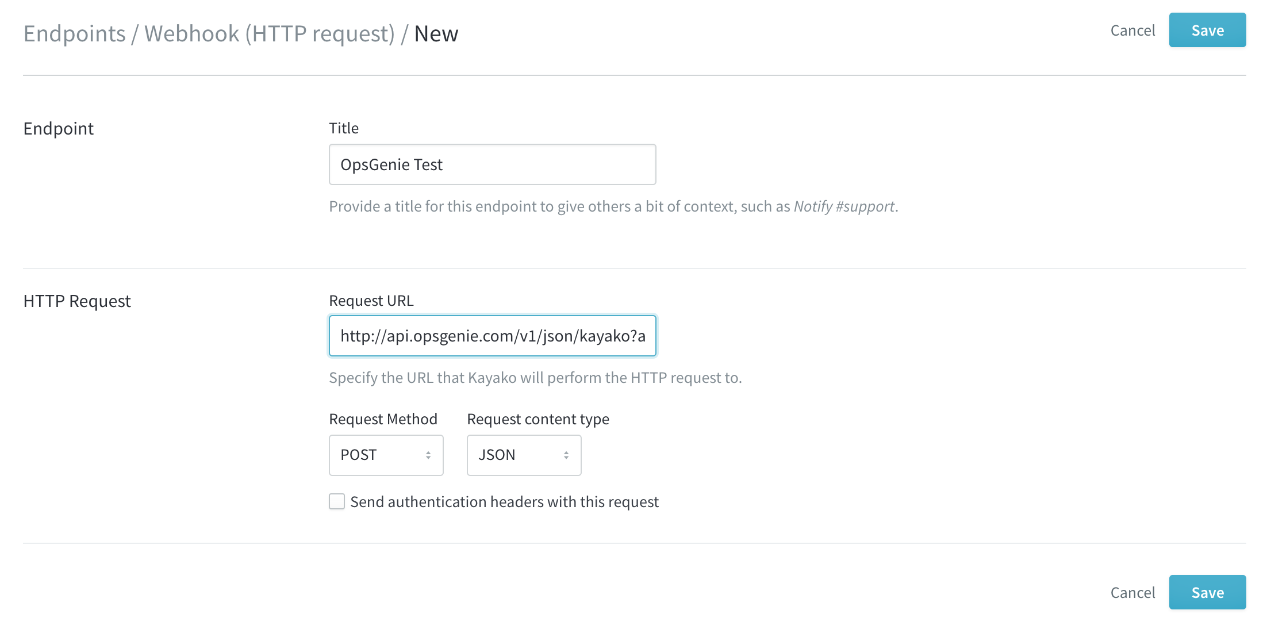1267x637 pixels.
Task: Click the 'HTTP Request' section heading
Action: (x=77, y=301)
